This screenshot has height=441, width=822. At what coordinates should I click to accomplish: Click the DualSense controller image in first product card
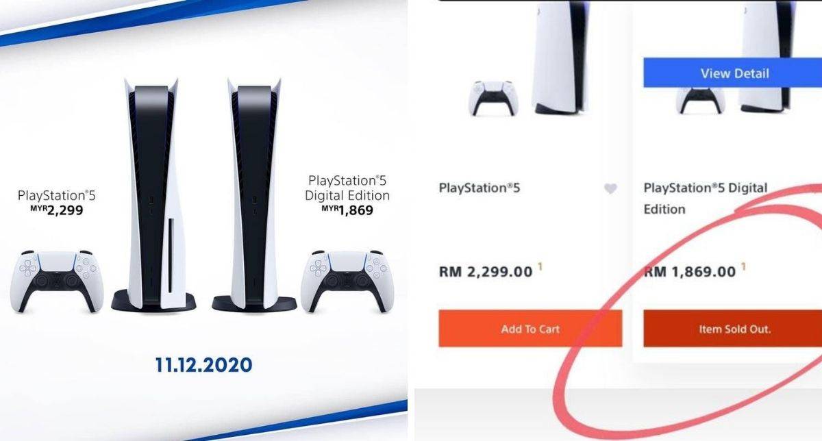pyautogui.click(x=493, y=98)
